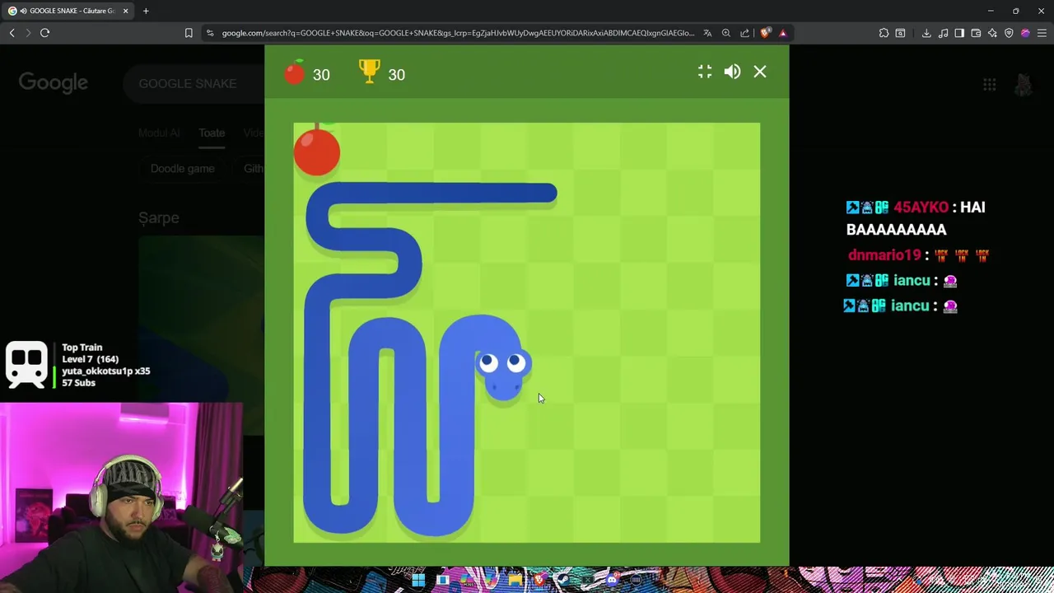Select the Toate search tab
The width and height of the screenshot is (1054, 593).
[212, 133]
